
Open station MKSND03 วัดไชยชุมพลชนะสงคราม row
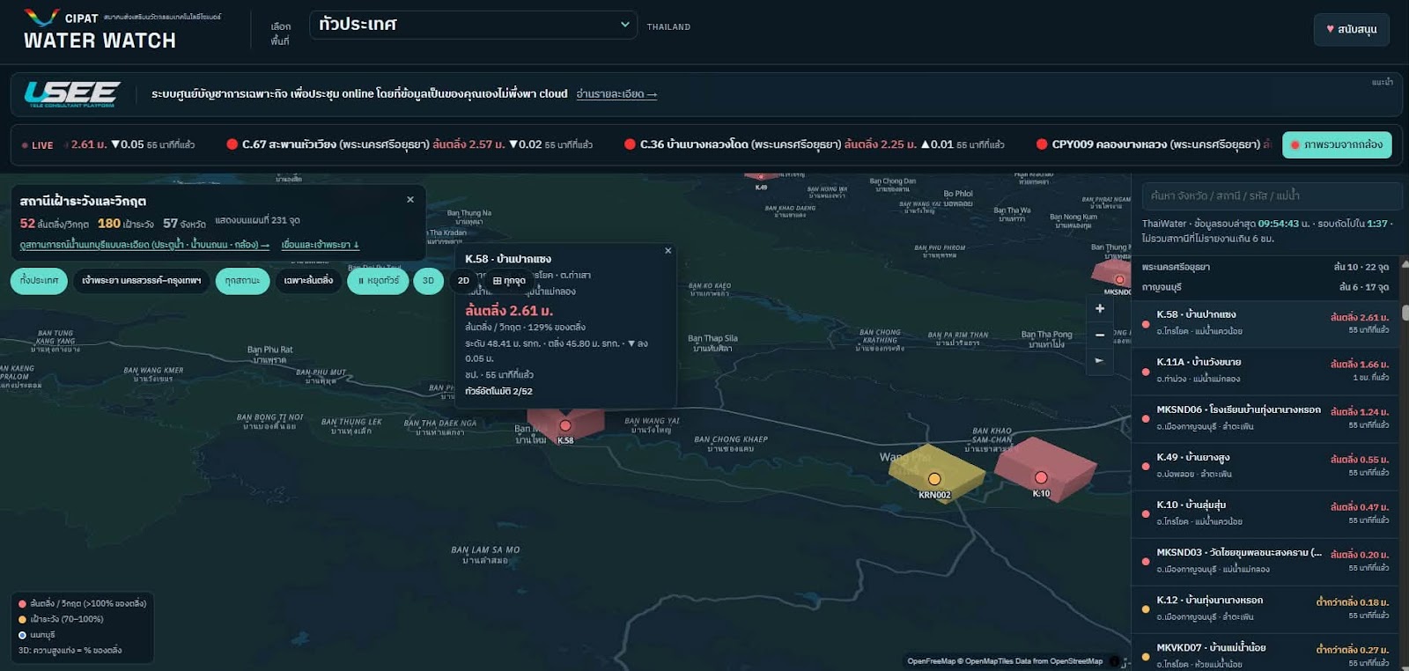point(1265,560)
